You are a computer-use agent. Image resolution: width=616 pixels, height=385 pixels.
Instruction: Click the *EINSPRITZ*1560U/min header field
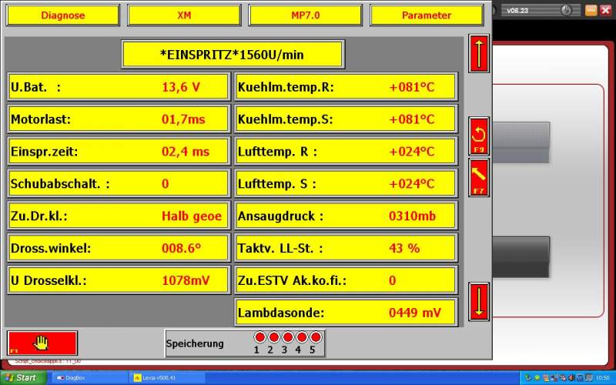click(x=233, y=55)
